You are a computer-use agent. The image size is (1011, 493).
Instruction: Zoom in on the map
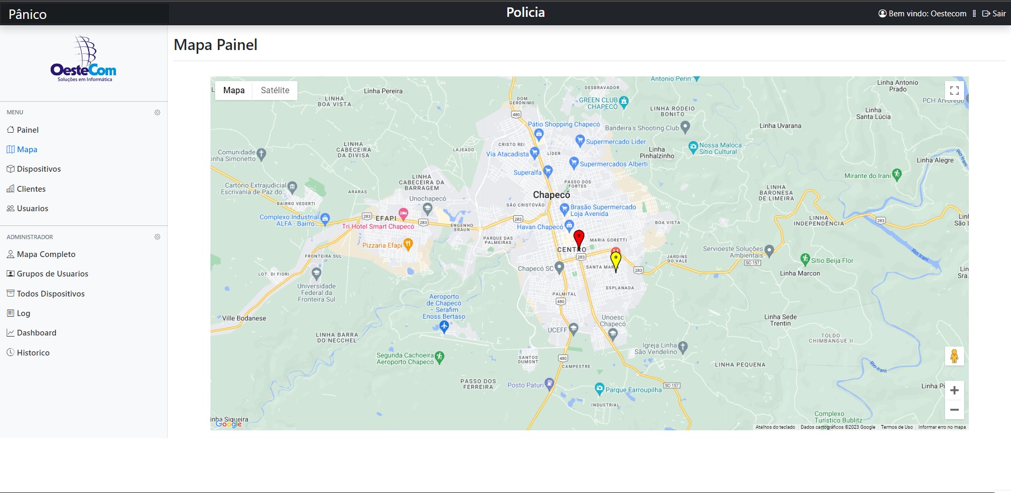coord(954,390)
